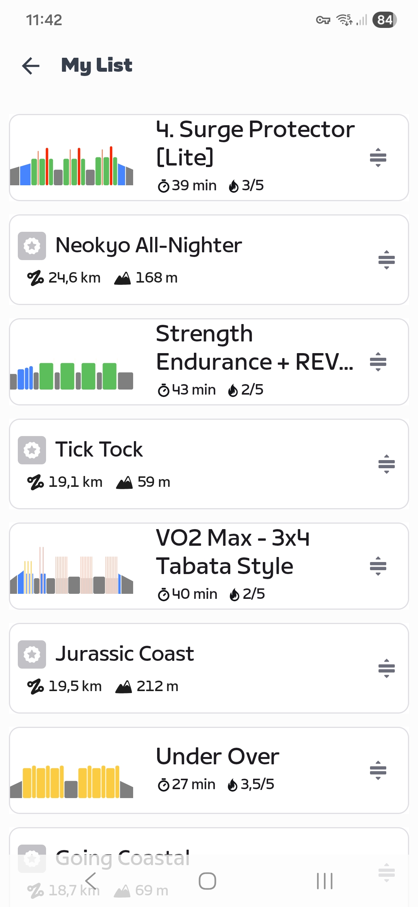Tap the Surge Protector interval chart thumbnail

click(72, 167)
